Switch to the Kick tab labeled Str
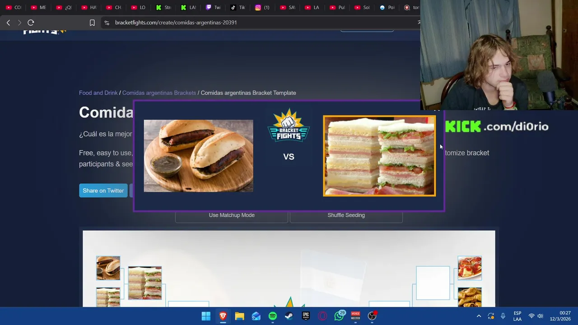Image resolution: width=578 pixels, height=325 pixels. click(x=163, y=7)
